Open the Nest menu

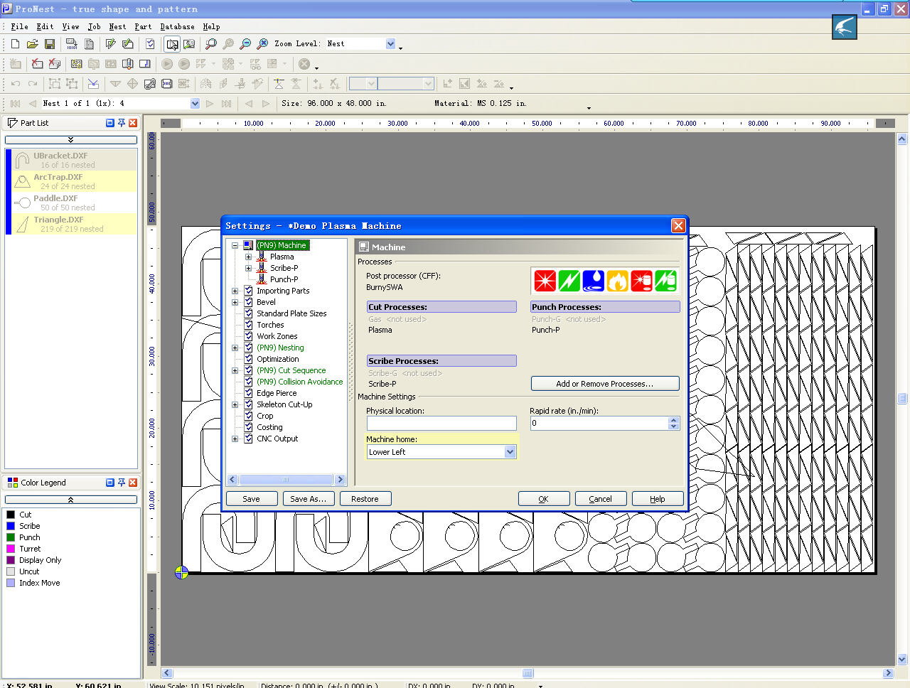coord(117,26)
